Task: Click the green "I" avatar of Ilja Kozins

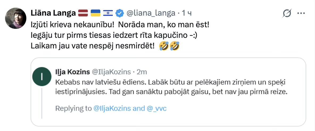Action: pos(42,77)
